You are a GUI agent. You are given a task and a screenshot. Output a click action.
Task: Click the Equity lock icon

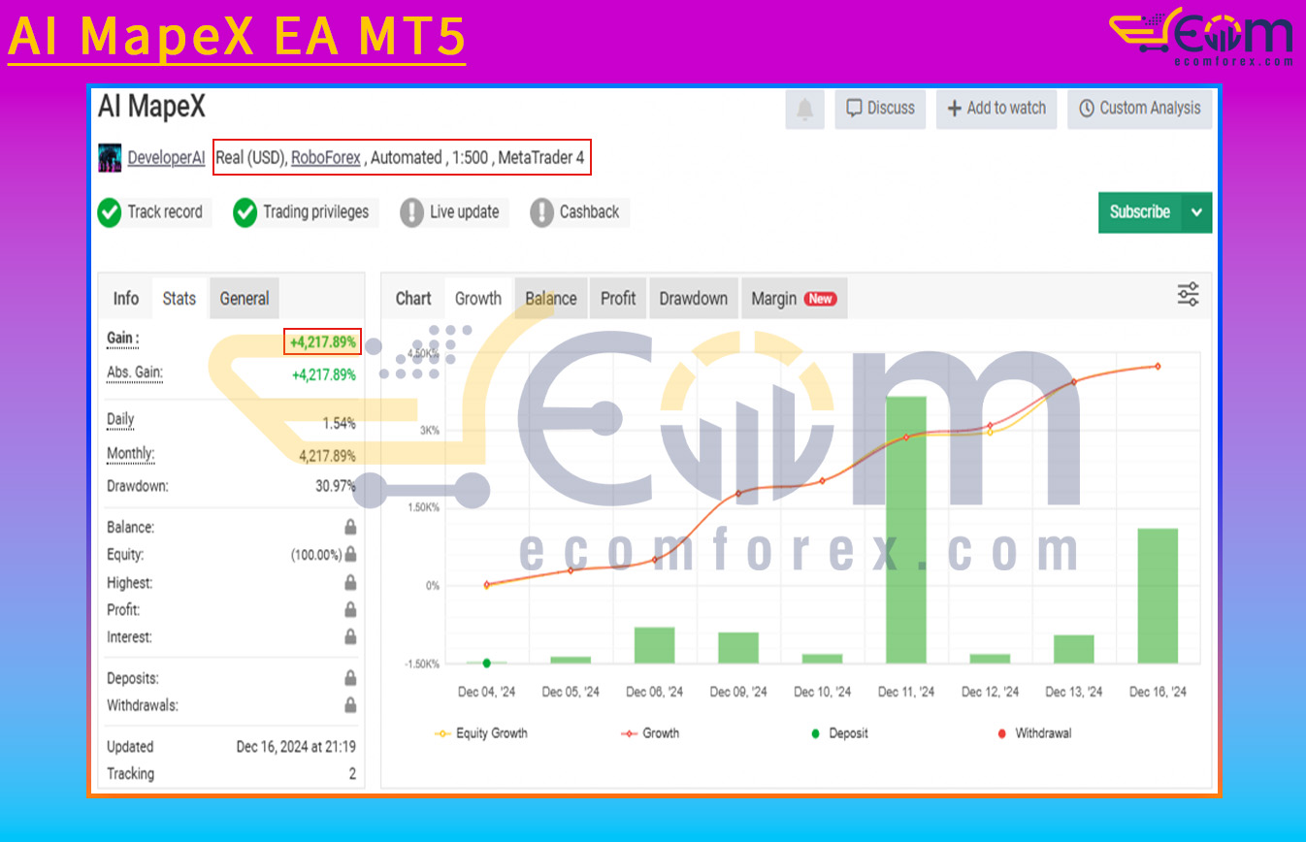[x=350, y=555]
